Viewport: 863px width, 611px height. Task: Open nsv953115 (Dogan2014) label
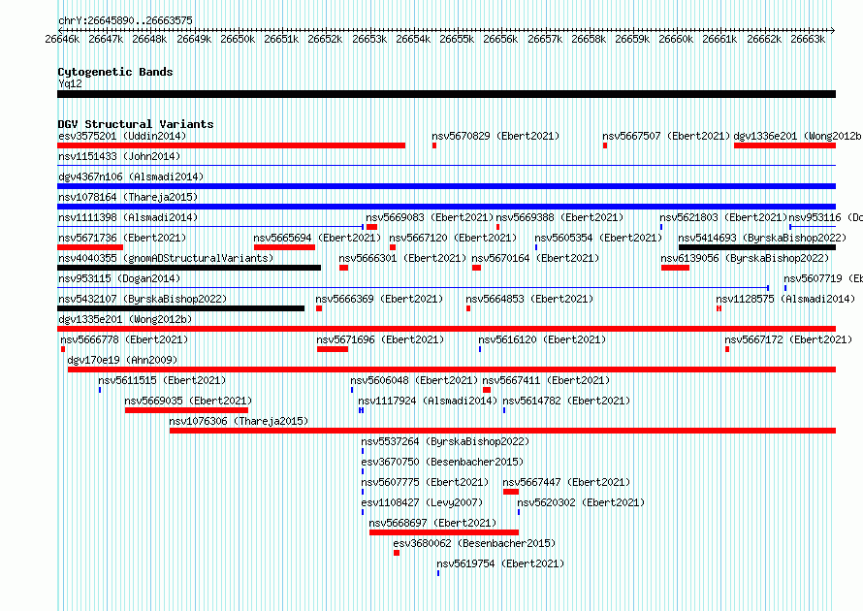tap(119, 278)
